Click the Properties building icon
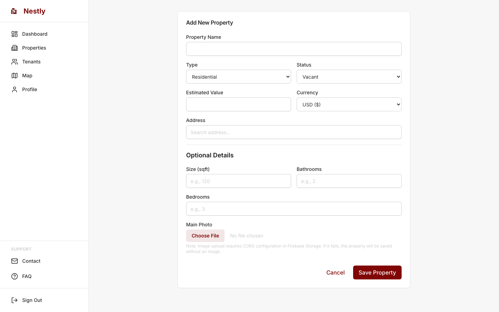 tap(15, 48)
